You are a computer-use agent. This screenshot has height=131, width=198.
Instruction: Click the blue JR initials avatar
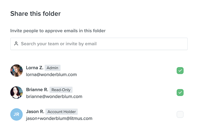[x=16, y=114]
